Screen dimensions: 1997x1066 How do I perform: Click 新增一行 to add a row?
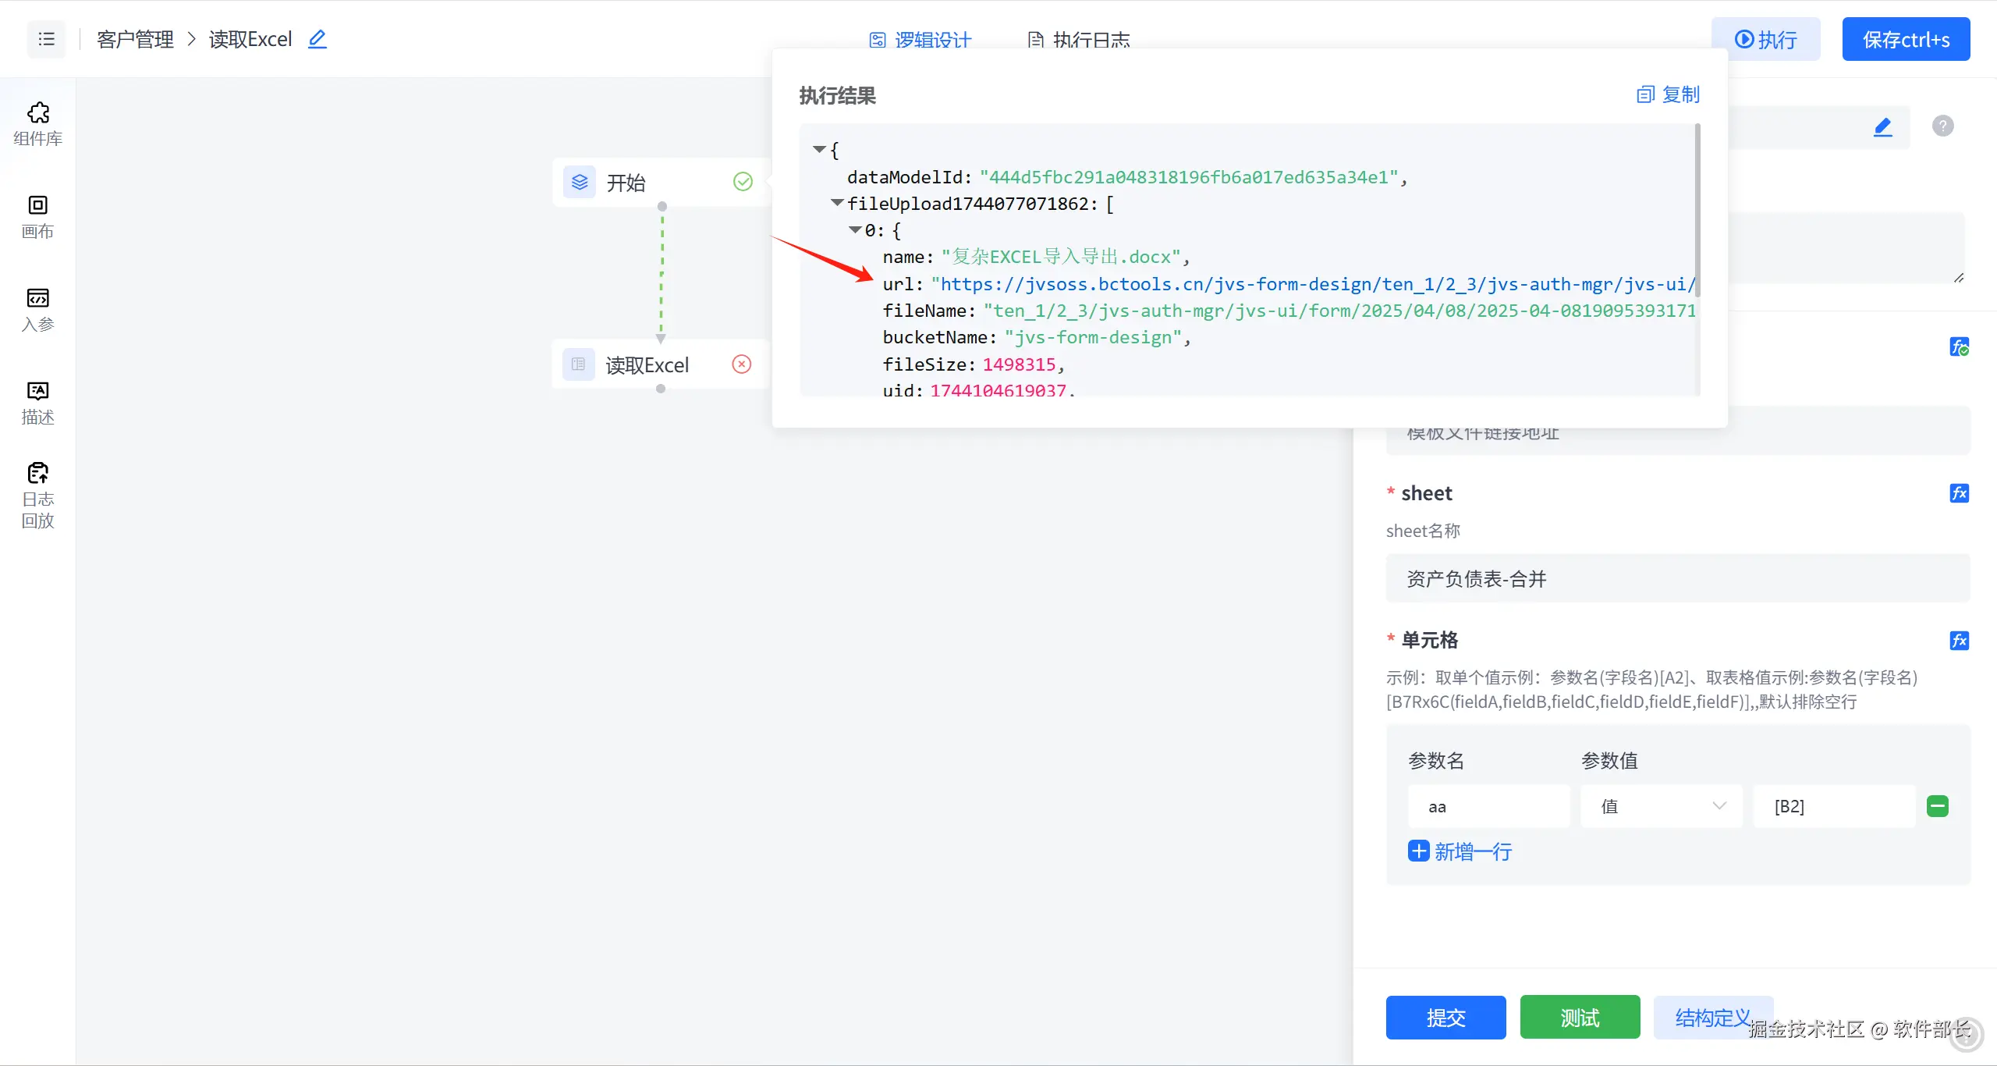[x=1460, y=851]
